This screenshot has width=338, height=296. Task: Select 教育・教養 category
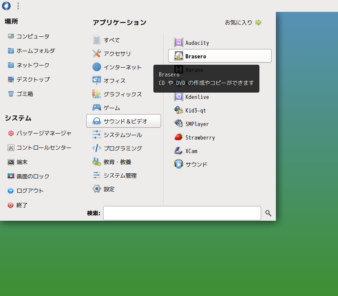[x=123, y=162]
